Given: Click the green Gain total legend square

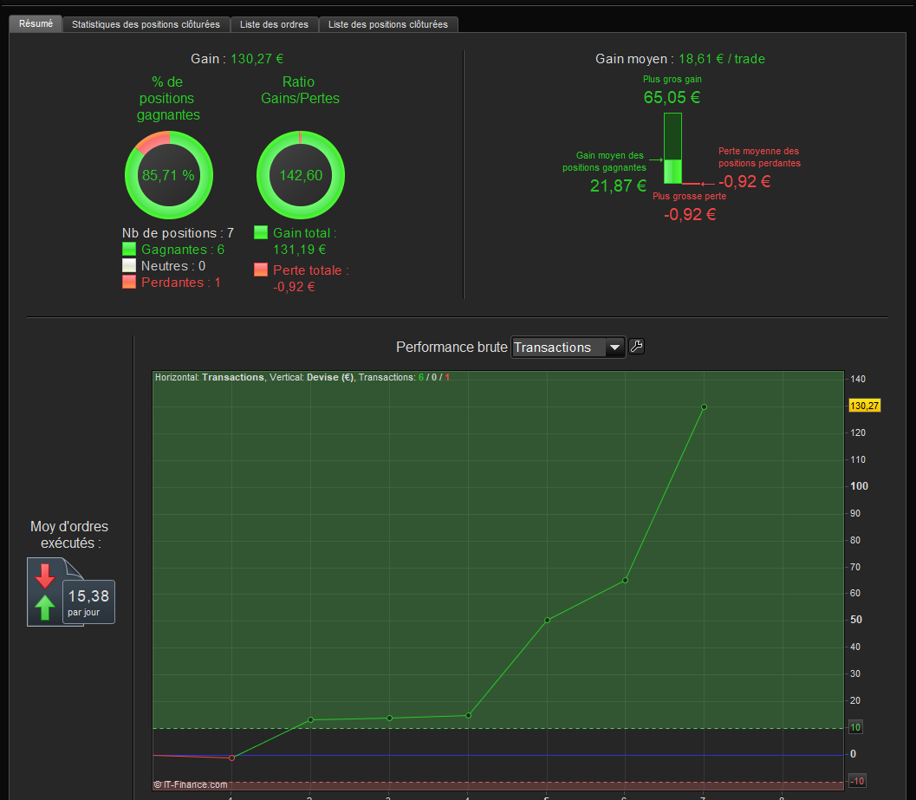Looking at the screenshot, I should point(261,233).
